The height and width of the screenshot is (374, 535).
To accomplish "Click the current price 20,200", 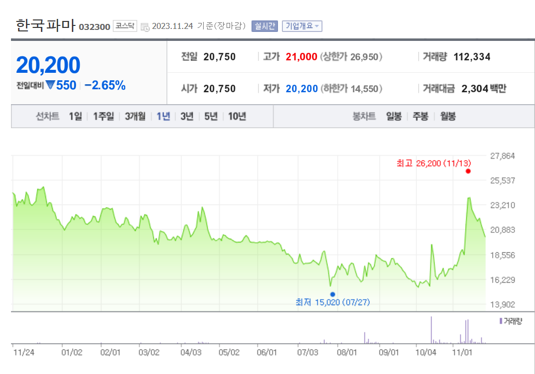I will tap(48, 65).
